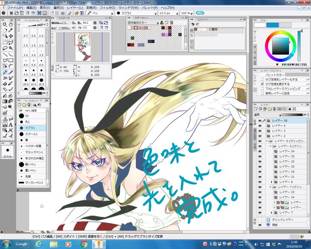The image size is (311, 249).
Task: Select the 丸1 brush preset
Action: 32,122
